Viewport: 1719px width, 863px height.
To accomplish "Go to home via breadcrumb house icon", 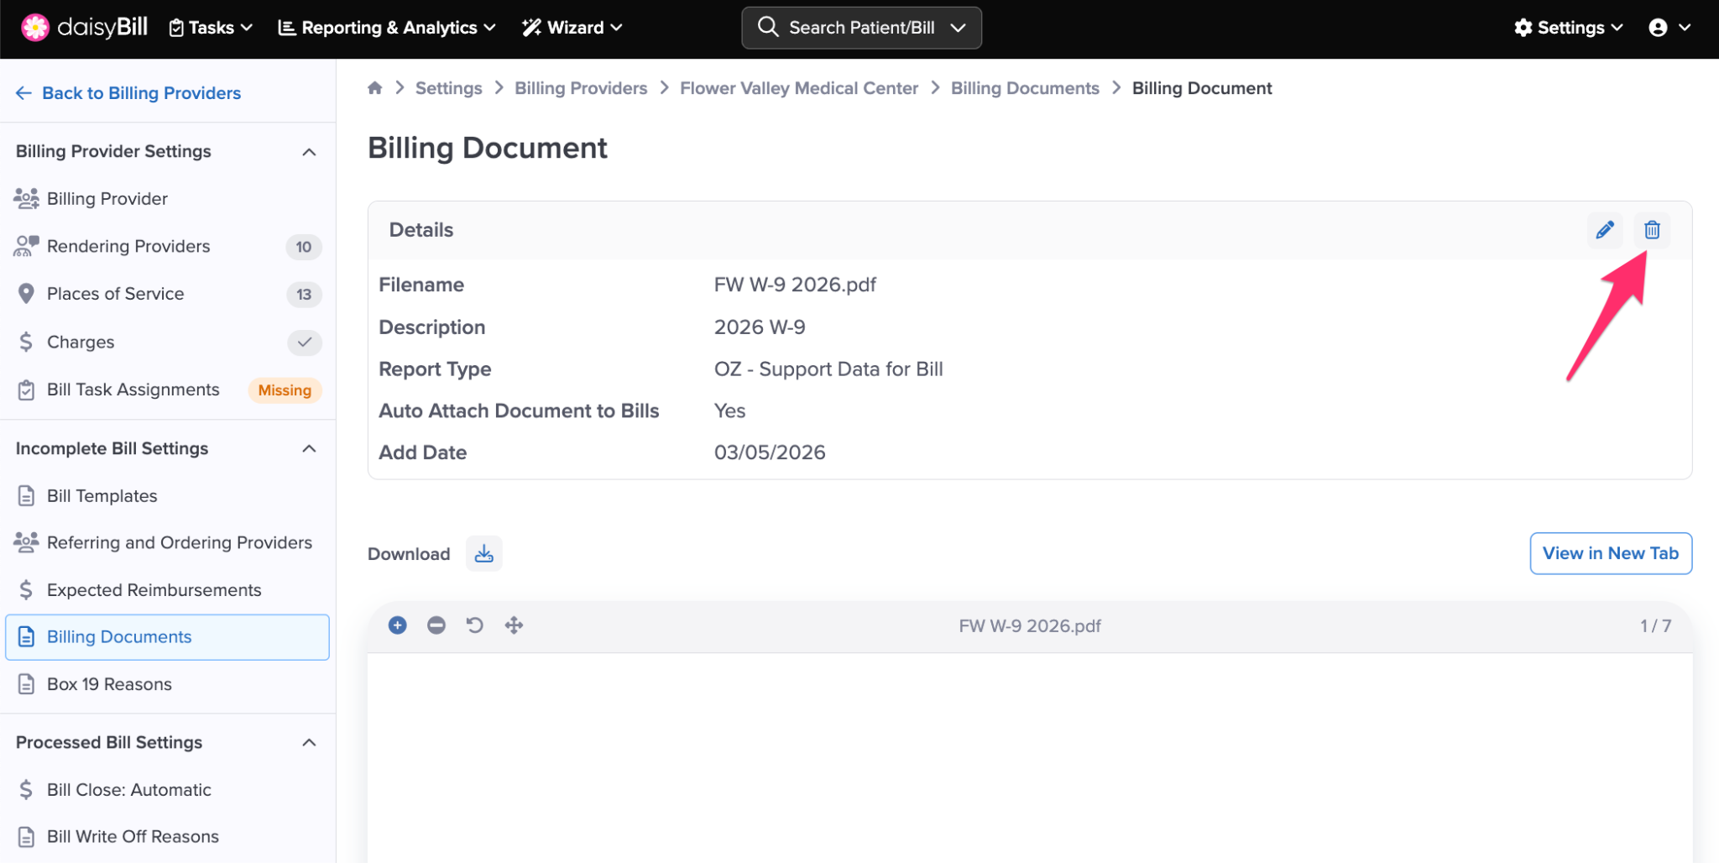I will point(375,88).
